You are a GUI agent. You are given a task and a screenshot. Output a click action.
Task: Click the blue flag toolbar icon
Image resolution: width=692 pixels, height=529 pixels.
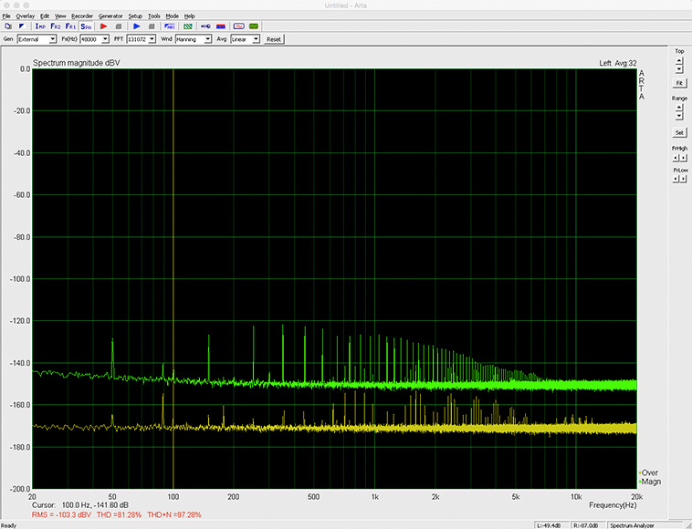pos(21,26)
